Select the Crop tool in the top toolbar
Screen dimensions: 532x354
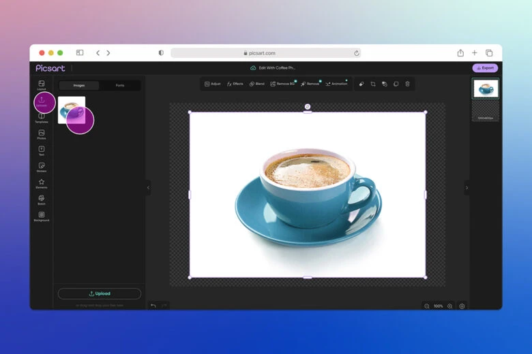(373, 84)
